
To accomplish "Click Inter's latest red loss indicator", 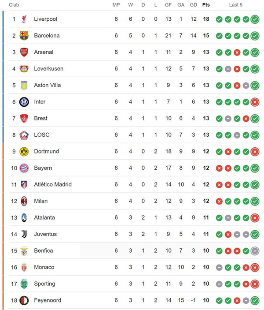I will pos(255,102).
